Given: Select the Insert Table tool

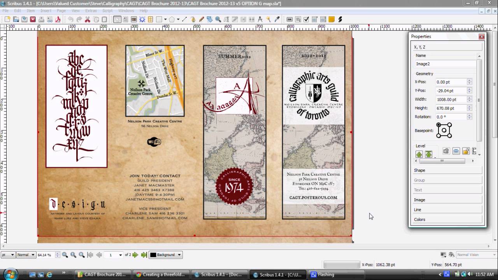Looking at the screenshot, I should 150,19.
